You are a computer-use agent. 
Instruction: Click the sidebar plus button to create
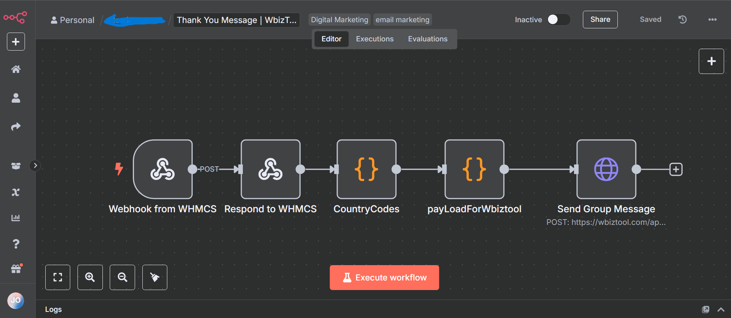coord(16,41)
